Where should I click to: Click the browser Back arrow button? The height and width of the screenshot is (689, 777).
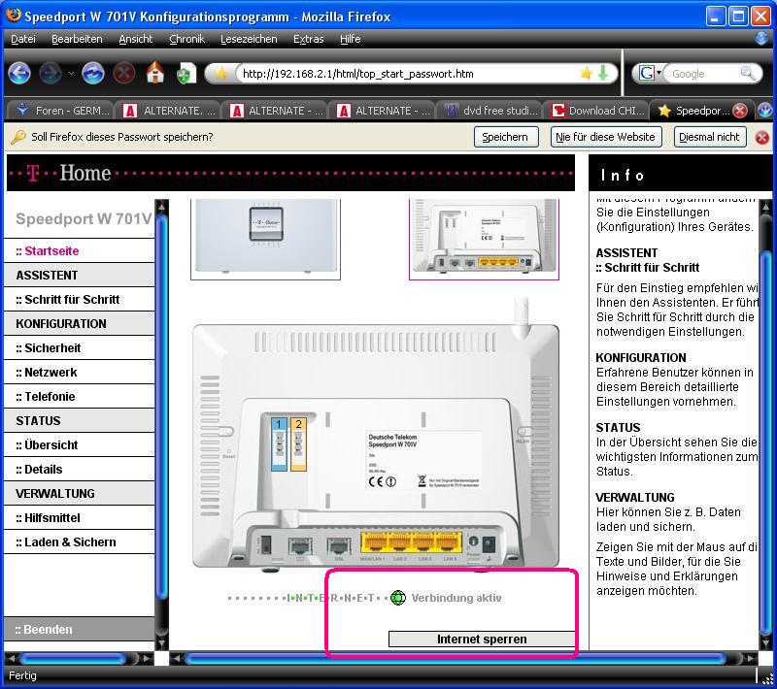[x=19, y=73]
